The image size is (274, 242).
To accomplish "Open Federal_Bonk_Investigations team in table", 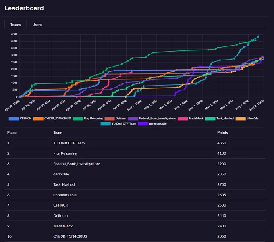I will [77, 164].
